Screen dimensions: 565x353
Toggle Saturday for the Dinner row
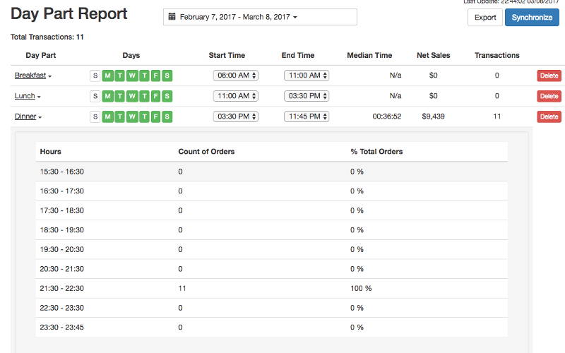(x=167, y=116)
